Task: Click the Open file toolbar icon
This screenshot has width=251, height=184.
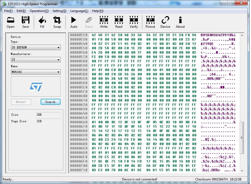Action: coord(10,22)
